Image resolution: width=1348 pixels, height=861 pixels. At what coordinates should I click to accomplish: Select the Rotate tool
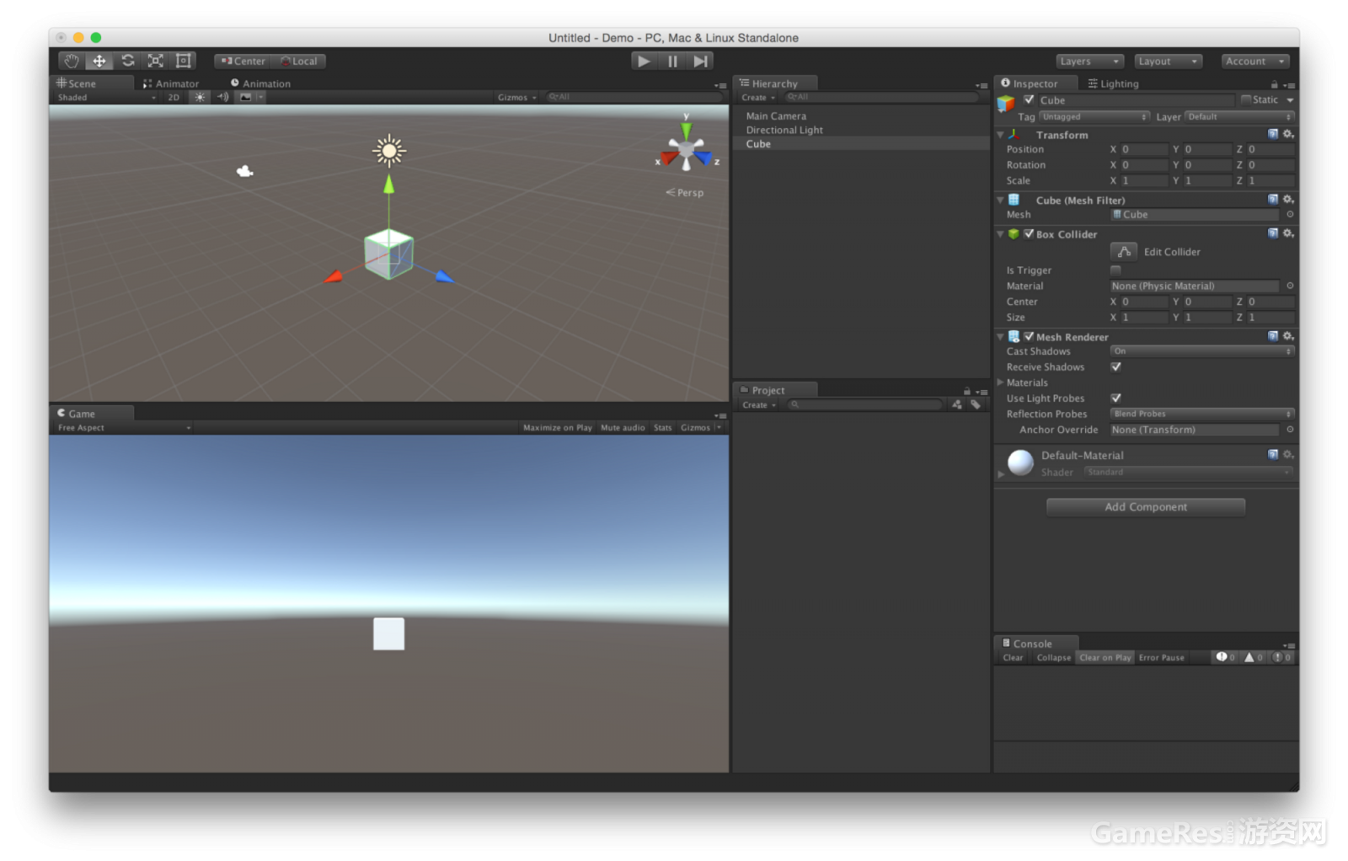128,61
